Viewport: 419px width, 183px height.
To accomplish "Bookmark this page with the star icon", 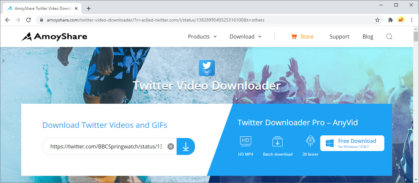I will [x=377, y=20].
